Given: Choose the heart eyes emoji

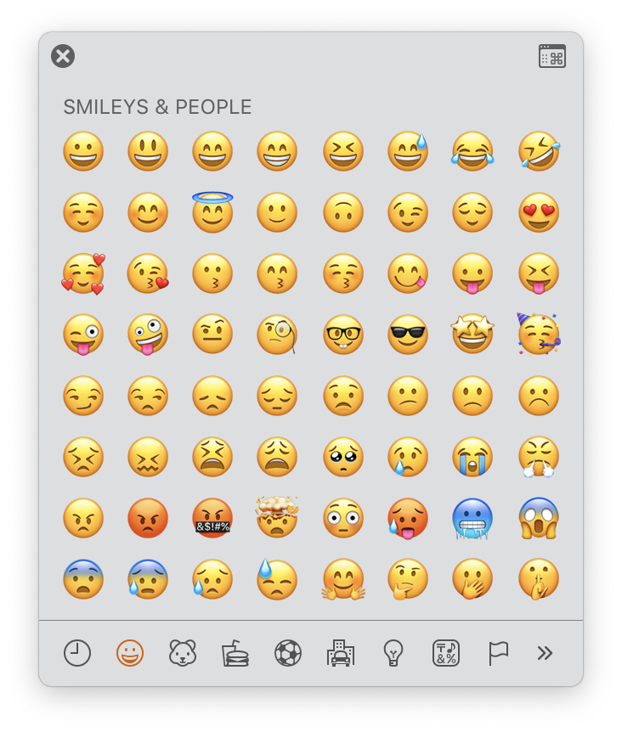Looking at the screenshot, I should (539, 212).
